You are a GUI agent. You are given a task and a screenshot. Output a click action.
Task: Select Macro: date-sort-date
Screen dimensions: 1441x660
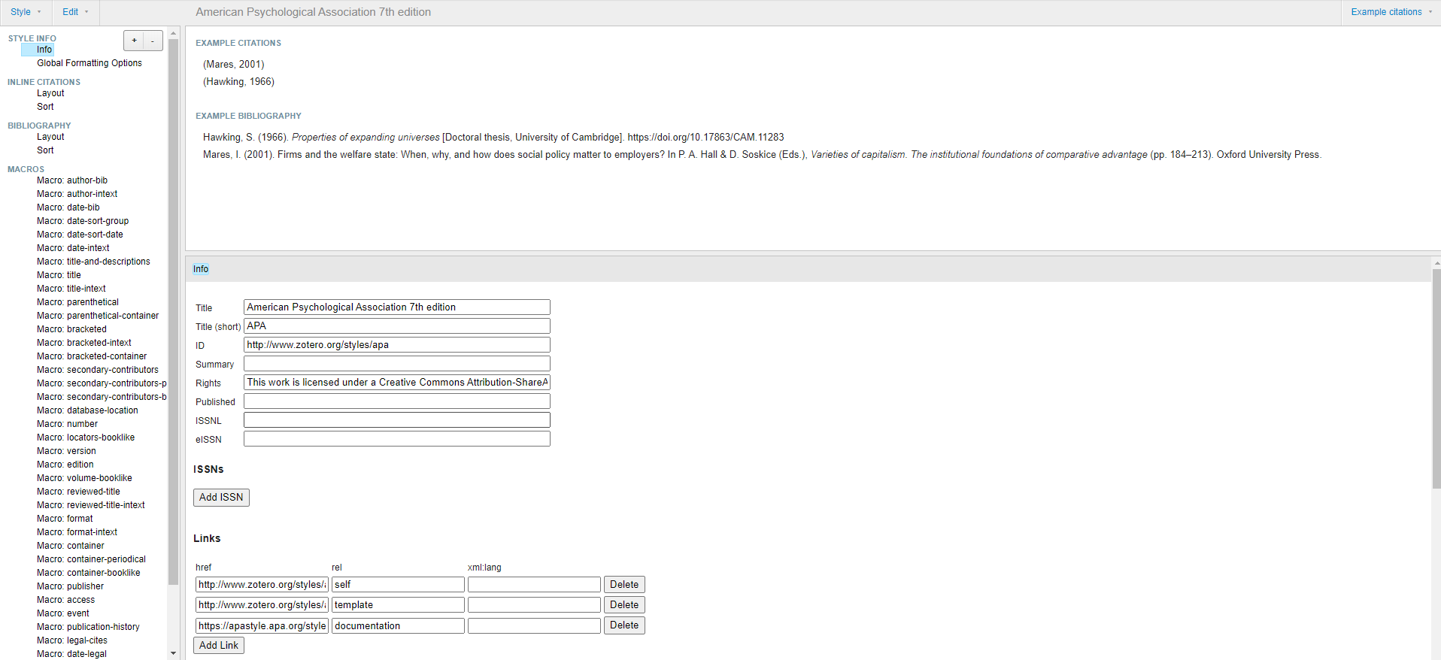pyautogui.click(x=80, y=235)
